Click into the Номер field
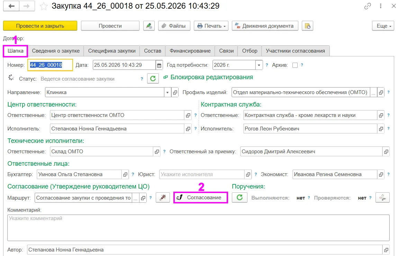This screenshot has width=398, height=256. point(50,65)
